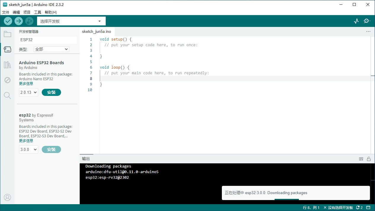Viewport: 375px width, 211px height.
Task: Maximize the Arduino IDE window
Action: tap(354, 4)
